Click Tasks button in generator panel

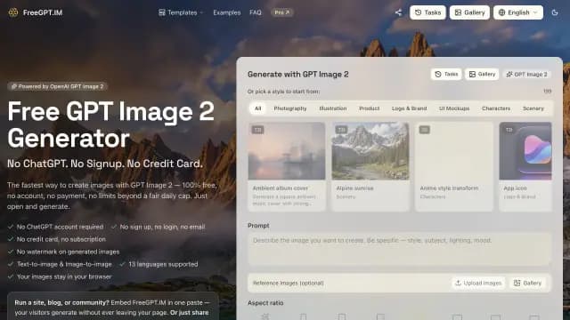tap(446, 74)
